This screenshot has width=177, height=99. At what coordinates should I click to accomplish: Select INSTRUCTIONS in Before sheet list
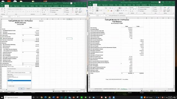(x=11, y=76)
